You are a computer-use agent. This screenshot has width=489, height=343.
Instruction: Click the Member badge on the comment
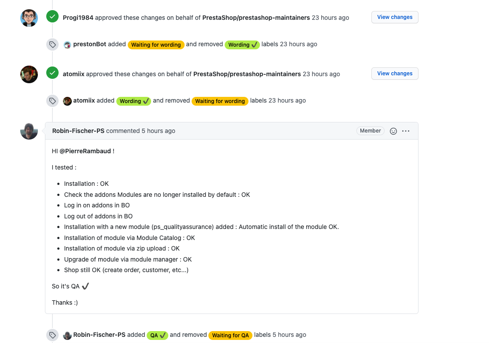tap(370, 131)
